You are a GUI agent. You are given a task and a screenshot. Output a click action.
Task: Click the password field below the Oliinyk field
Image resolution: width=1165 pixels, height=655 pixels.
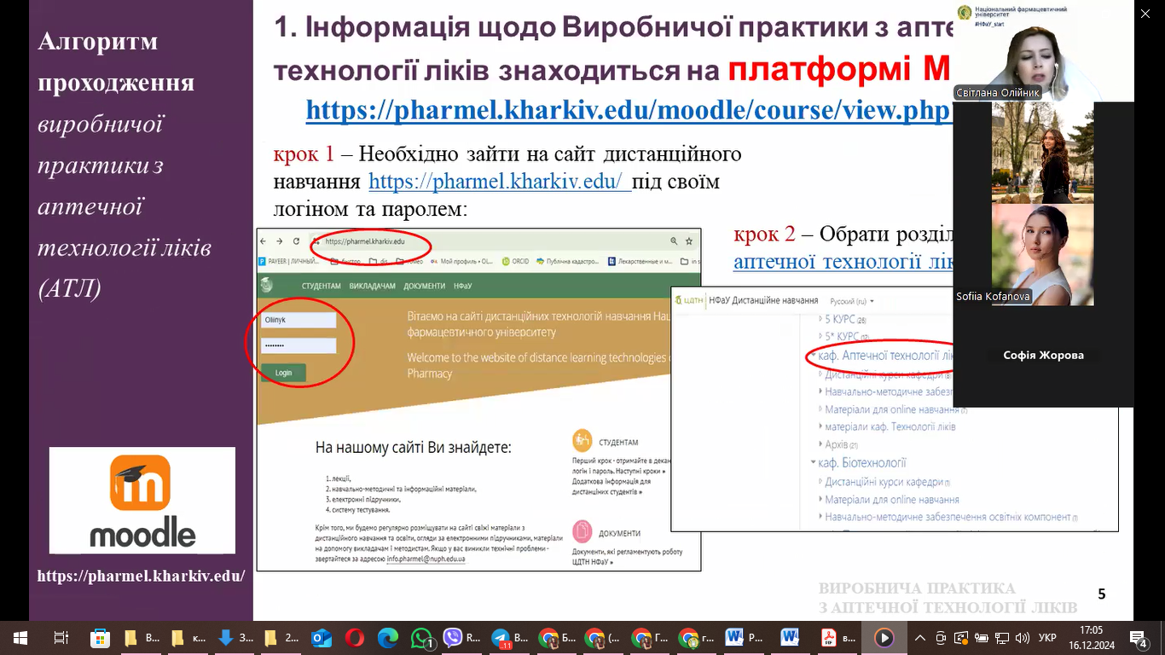[298, 345]
